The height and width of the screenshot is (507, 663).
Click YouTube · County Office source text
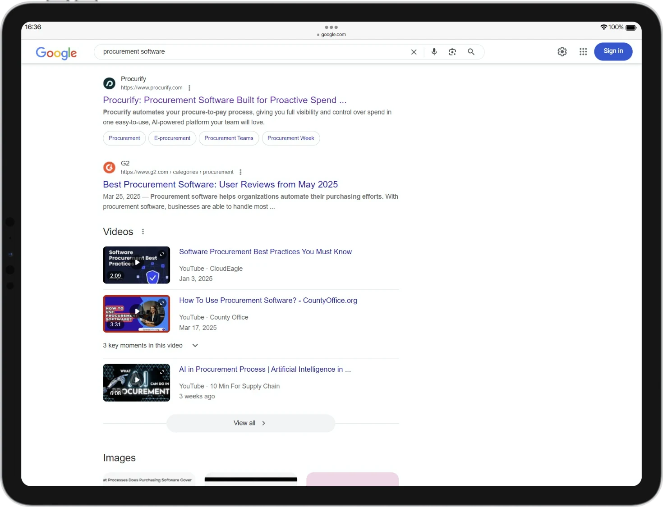[x=213, y=317]
